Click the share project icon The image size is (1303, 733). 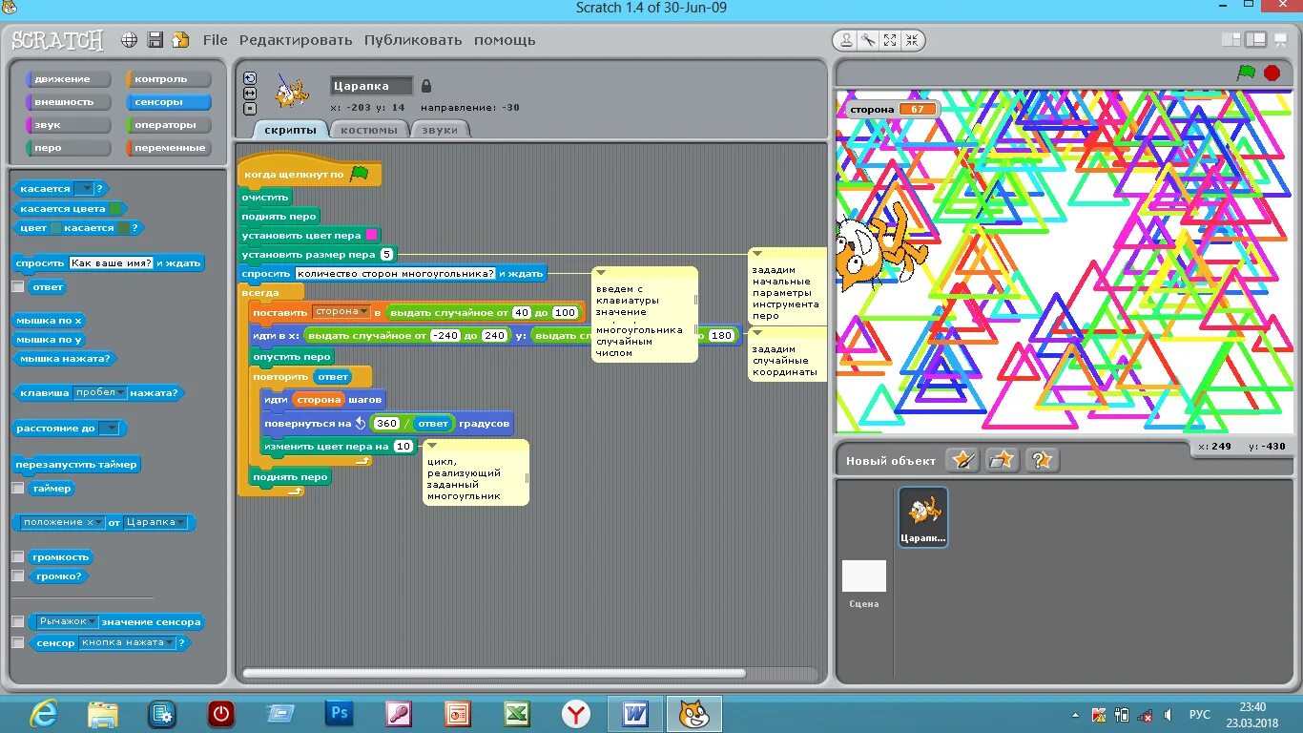click(x=180, y=40)
